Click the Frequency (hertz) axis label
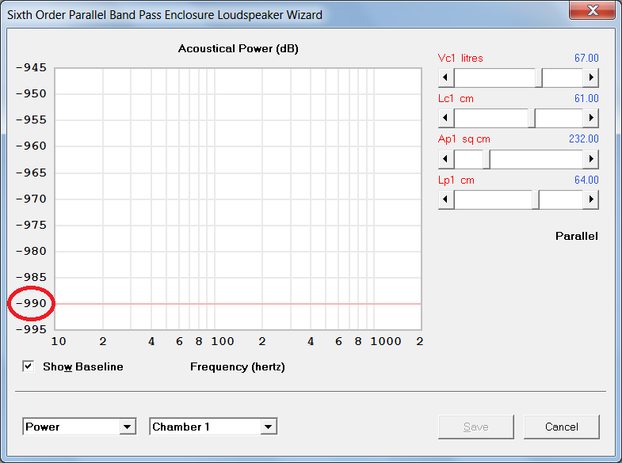Screen dimensions: 622x463 238,366
